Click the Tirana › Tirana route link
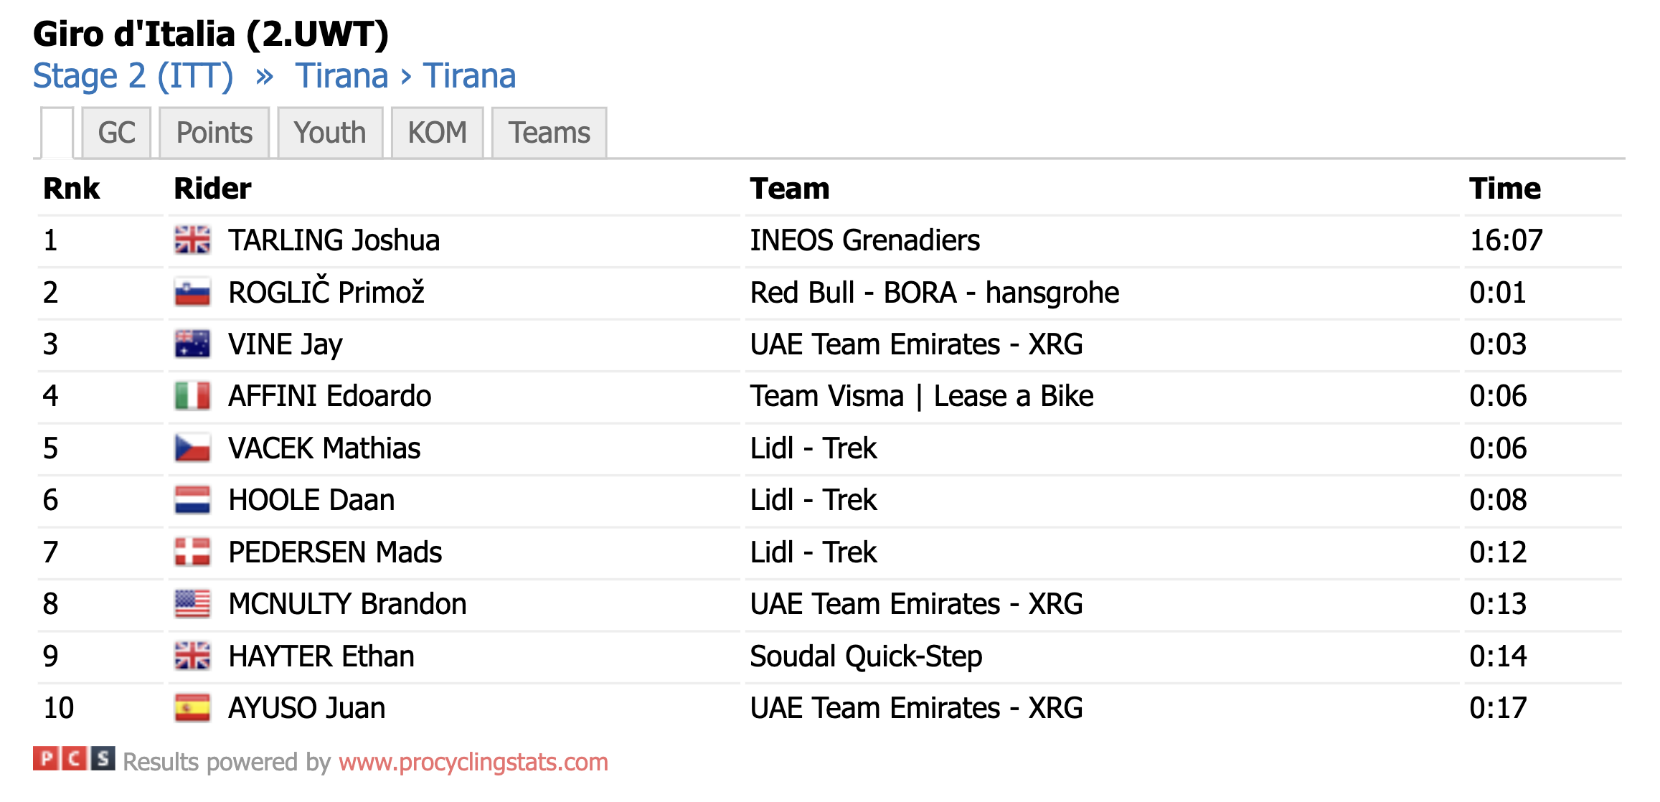The image size is (1660, 802). click(405, 76)
